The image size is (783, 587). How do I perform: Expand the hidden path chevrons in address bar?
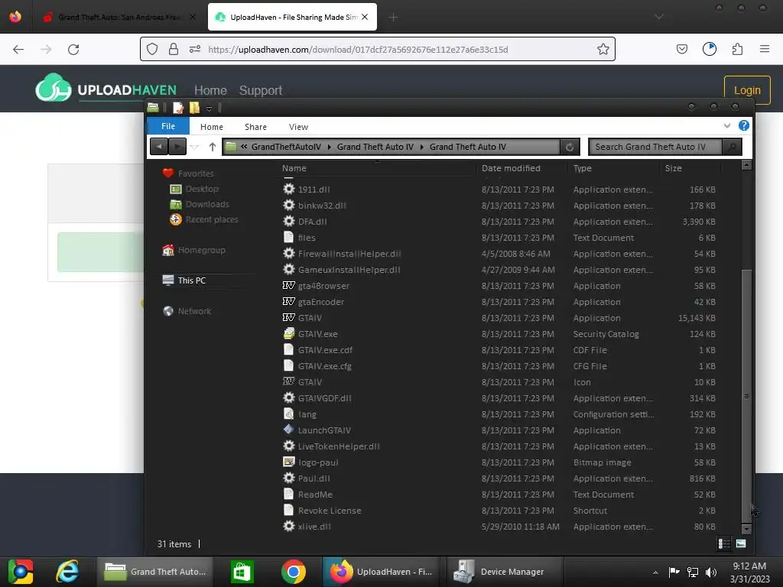pyautogui.click(x=244, y=147)
